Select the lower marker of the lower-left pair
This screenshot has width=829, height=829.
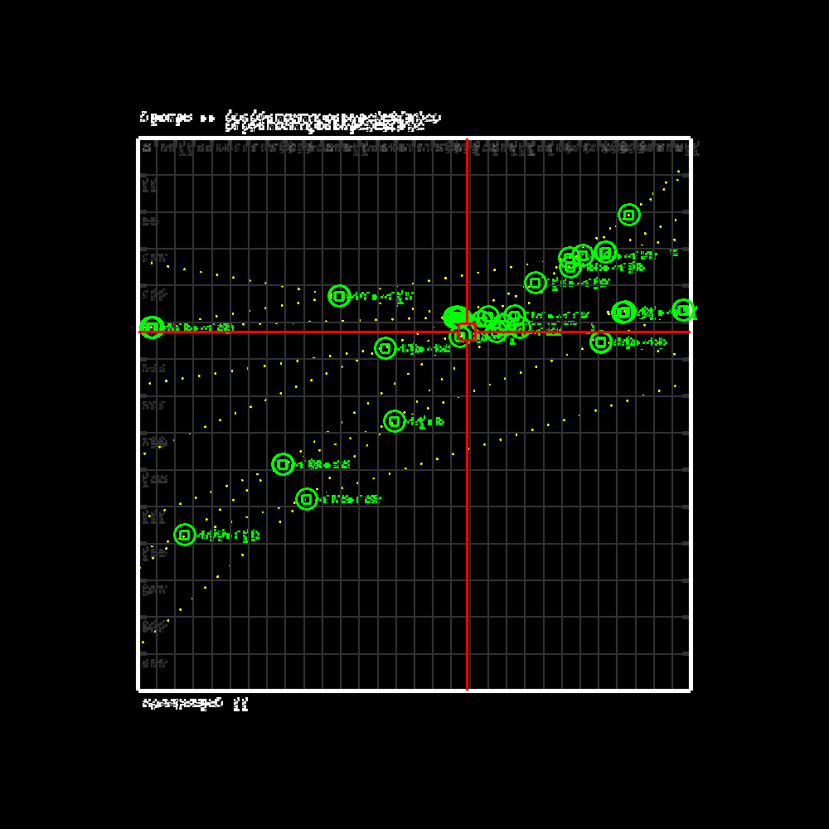307,499
